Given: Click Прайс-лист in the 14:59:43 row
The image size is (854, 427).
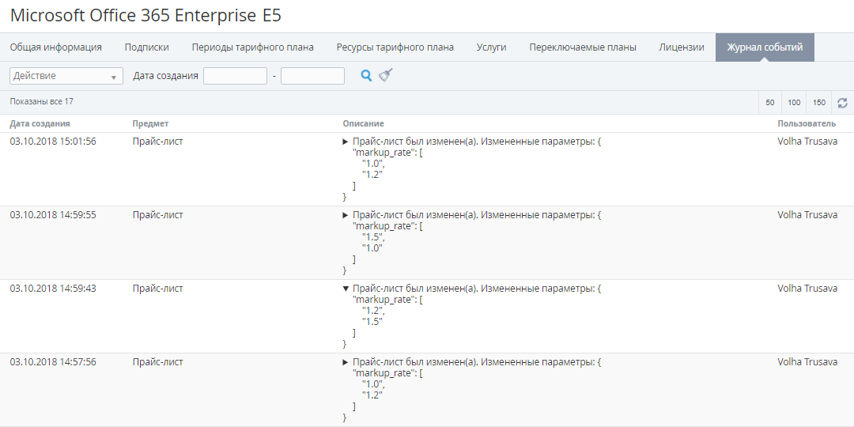Looking at the screenshot, I should point(158,289).
